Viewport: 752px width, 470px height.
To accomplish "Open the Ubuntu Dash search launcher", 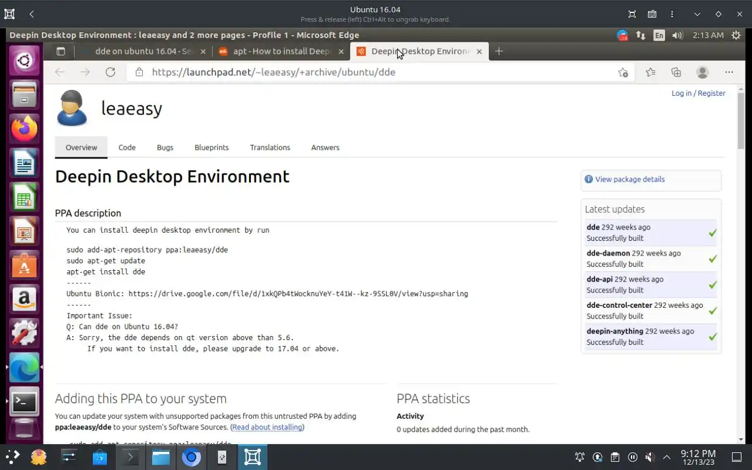I will pos(24,61).
